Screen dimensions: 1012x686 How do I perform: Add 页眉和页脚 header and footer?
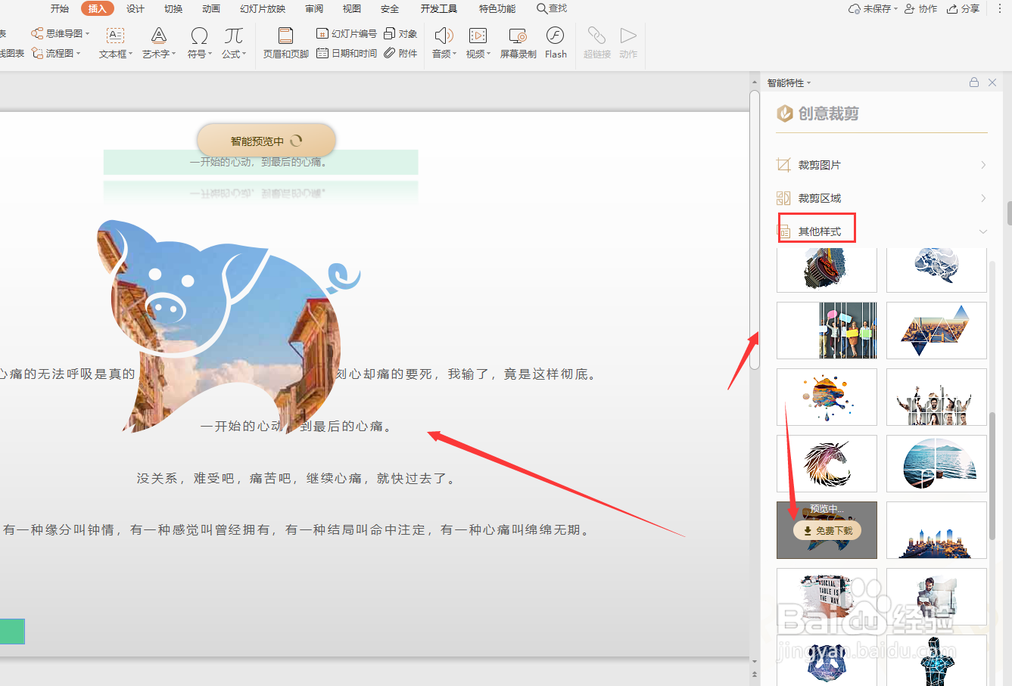point(285,42)
